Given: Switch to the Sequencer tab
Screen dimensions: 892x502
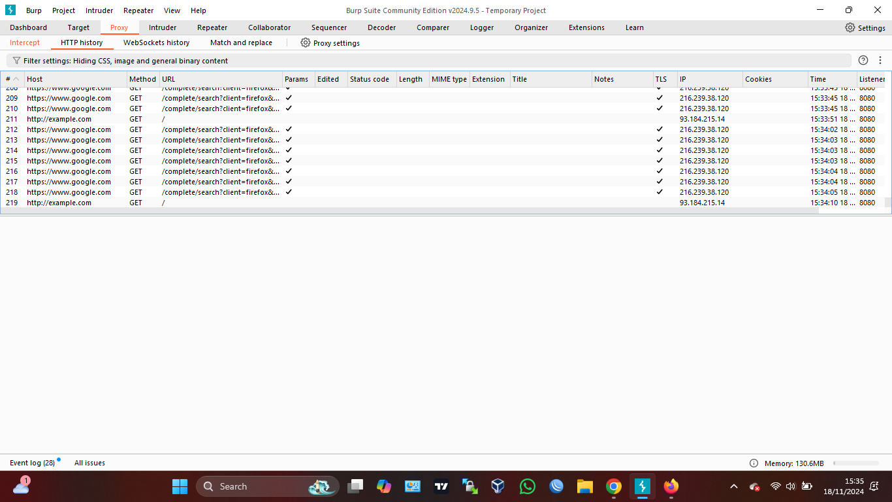Looking at the screenshot, I should pos(329,27).
